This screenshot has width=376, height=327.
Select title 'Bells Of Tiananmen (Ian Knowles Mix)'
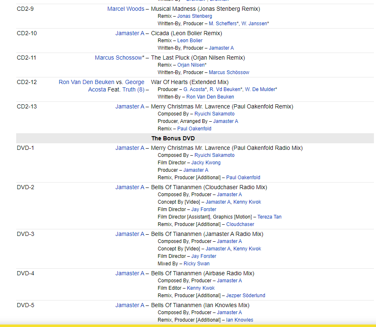(x=200, y=305)
